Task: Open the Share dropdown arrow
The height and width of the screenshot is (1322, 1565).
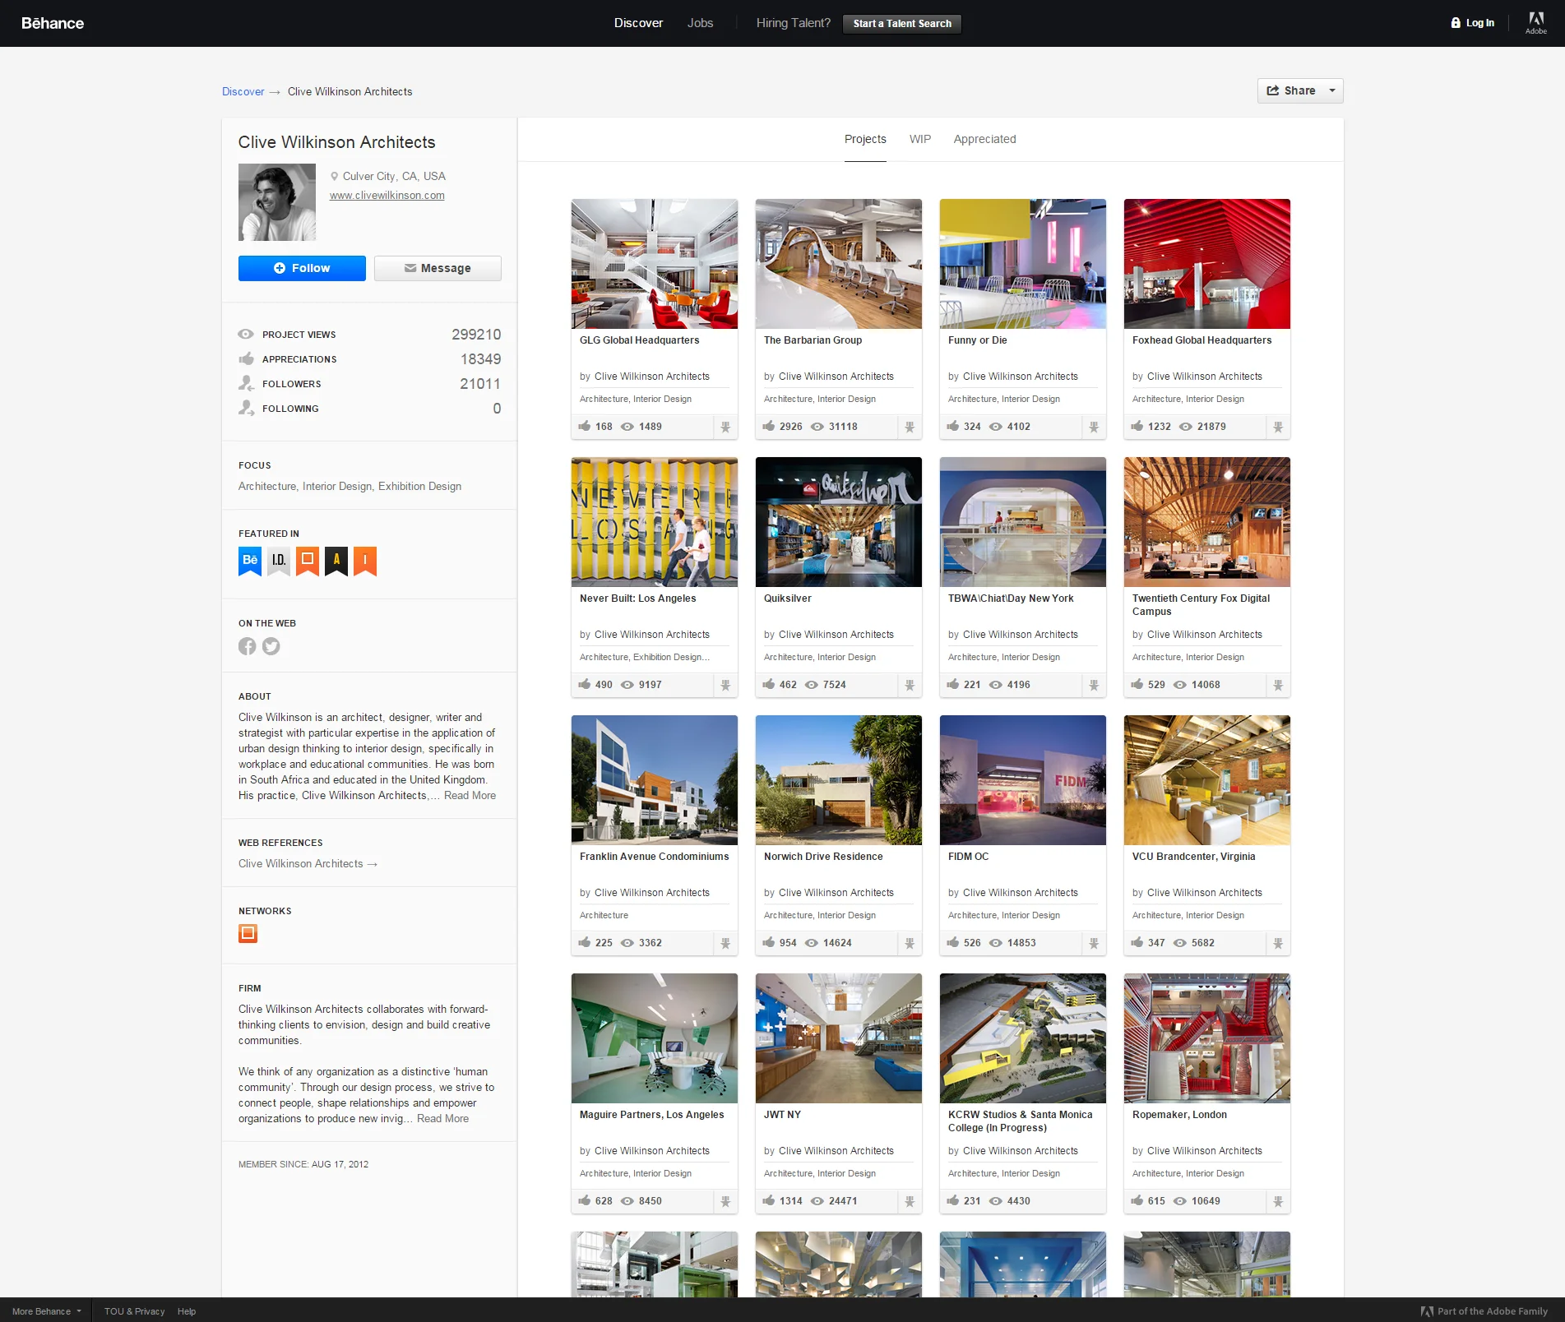Action: 1332,90
